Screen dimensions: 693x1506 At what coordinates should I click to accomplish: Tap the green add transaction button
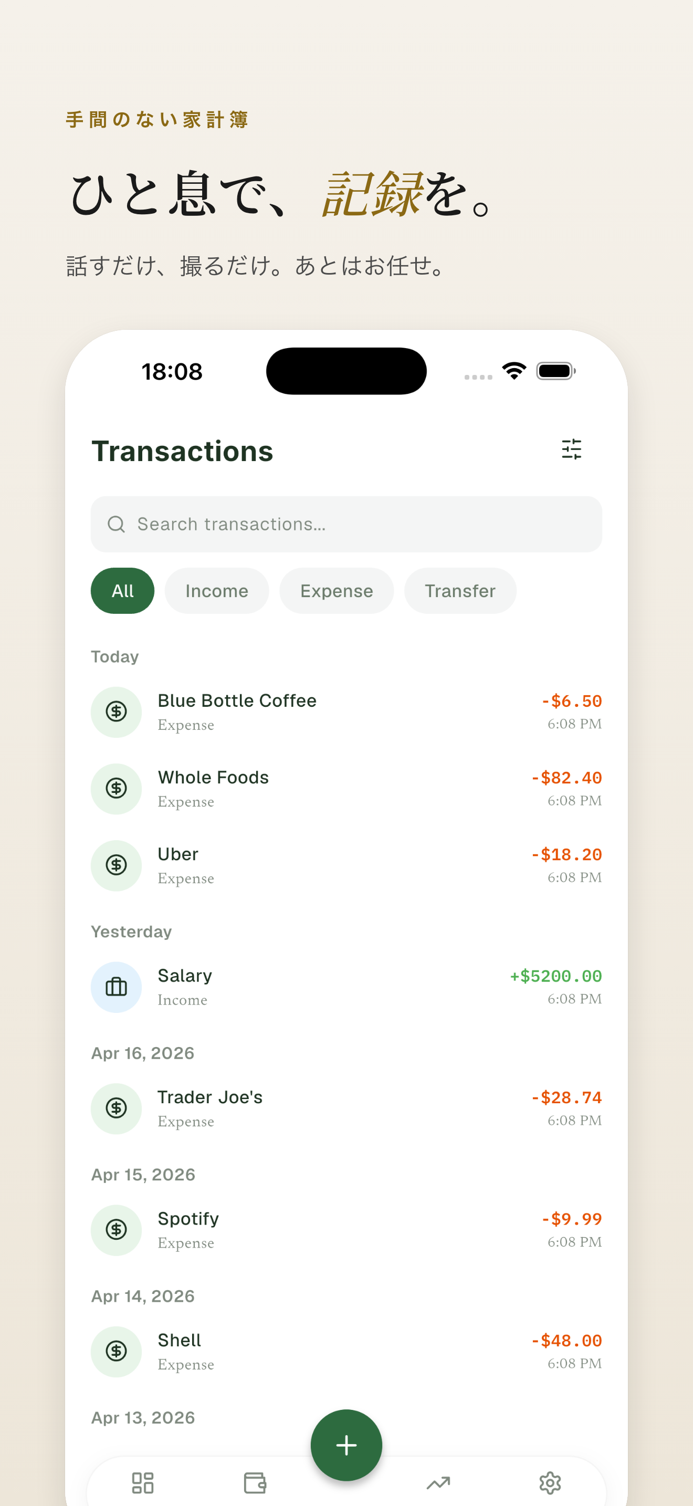[346, 1445]
